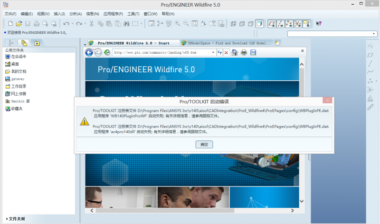Click the Print icon in main toolbar
The height and width of the screenshot is (224, 380).
pyautogui.click(x=37, y=23)
